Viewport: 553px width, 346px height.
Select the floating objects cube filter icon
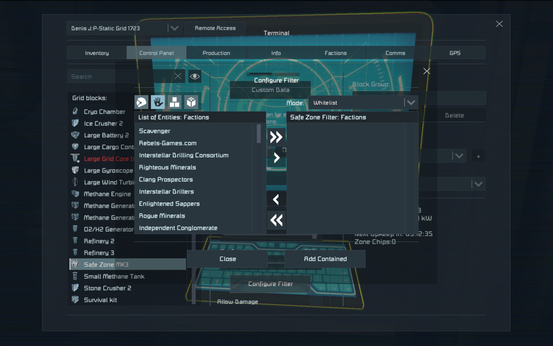191,102
